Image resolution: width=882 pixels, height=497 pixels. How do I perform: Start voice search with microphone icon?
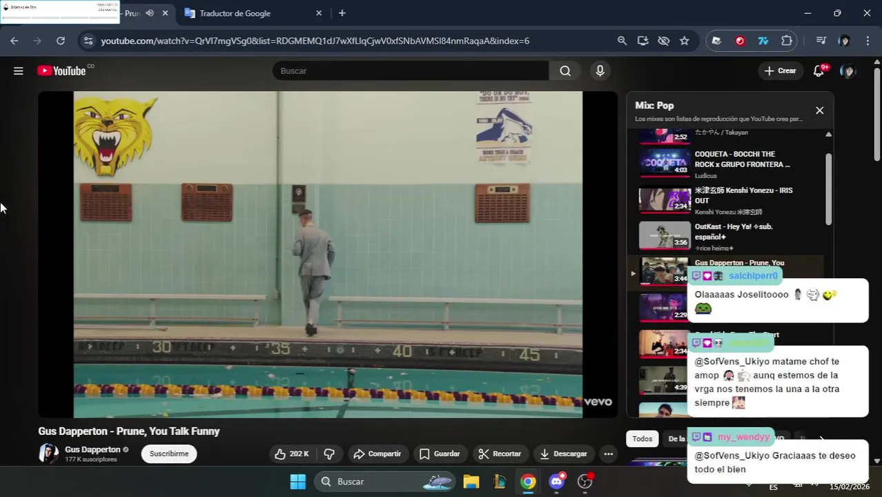[x=600, y=70]
